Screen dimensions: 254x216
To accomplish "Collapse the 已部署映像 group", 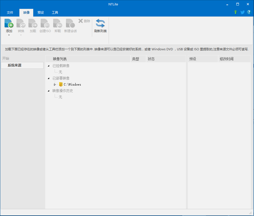I will pyautogui.click(x=48, y=78).
